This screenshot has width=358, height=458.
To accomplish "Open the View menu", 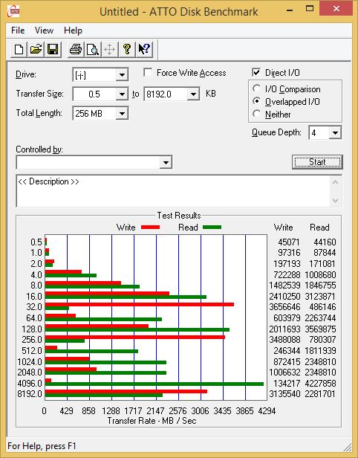I will point(44,30).
